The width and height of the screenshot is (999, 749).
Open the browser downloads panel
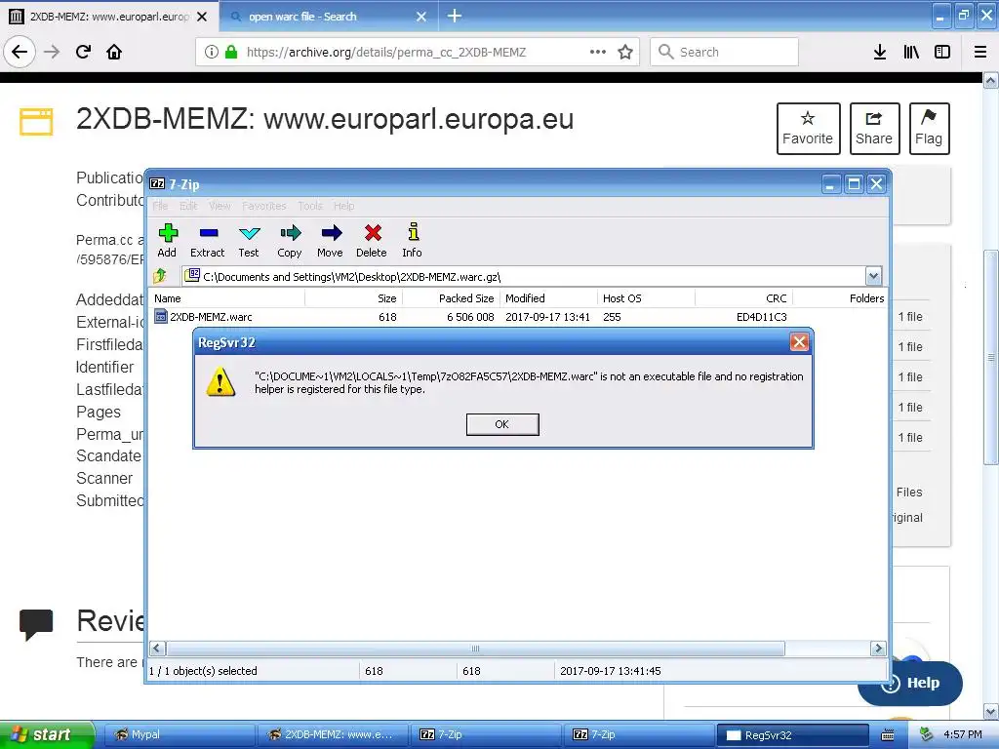click(879, 52)
